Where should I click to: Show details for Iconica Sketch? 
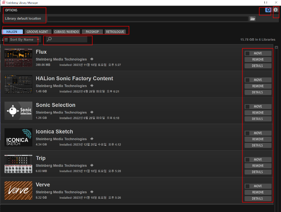point(258,145)
